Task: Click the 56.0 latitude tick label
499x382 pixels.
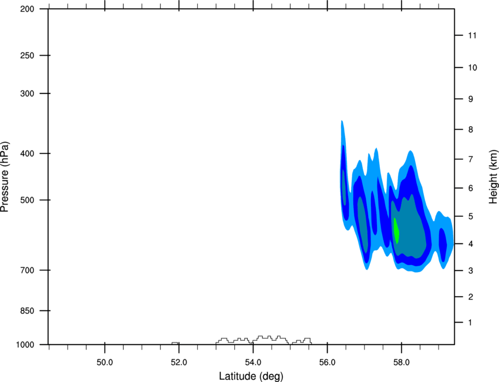Action: [328, 363]
